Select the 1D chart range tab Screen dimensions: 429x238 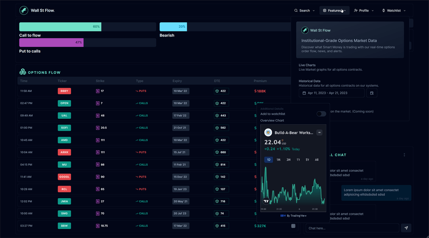coord(269,160)
